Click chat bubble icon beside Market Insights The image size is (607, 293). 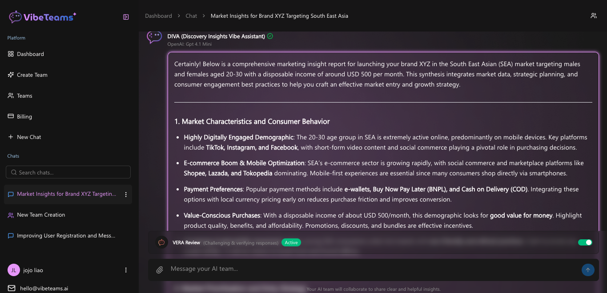11,194
